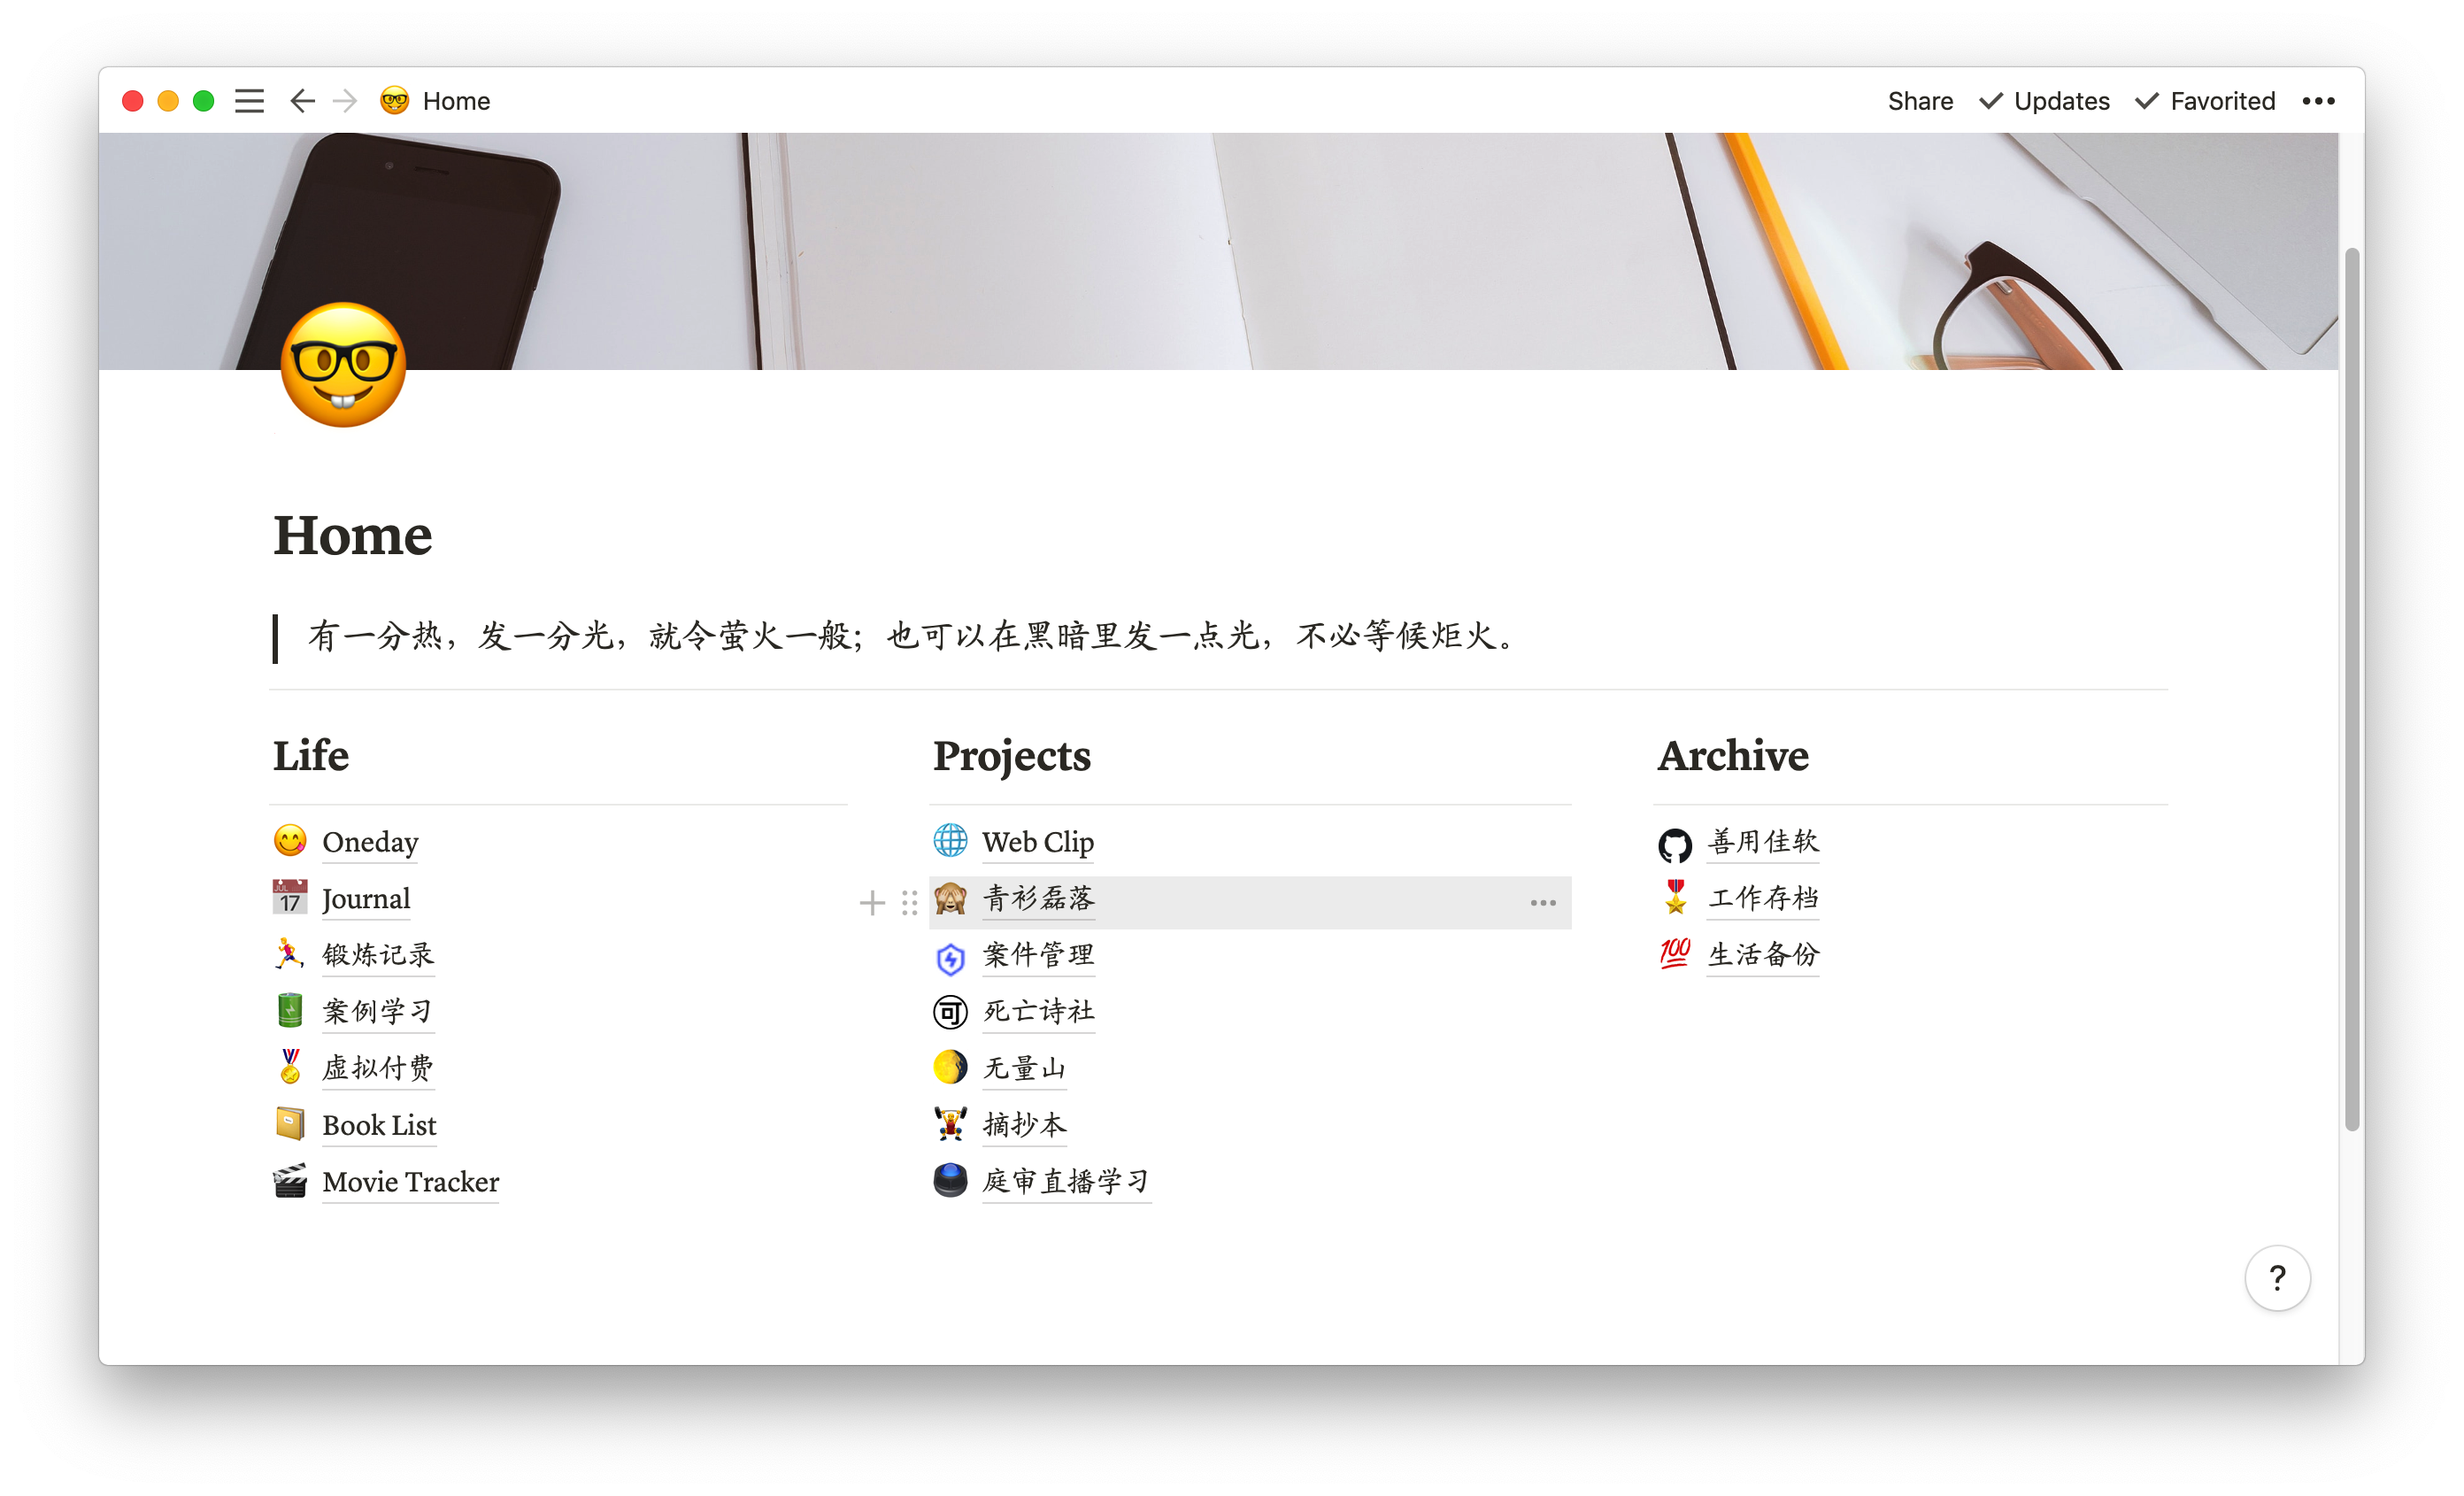Click the Home breadcrumb in title bar
Screen dimensions: 2464x1496
[x=455, y=101]
